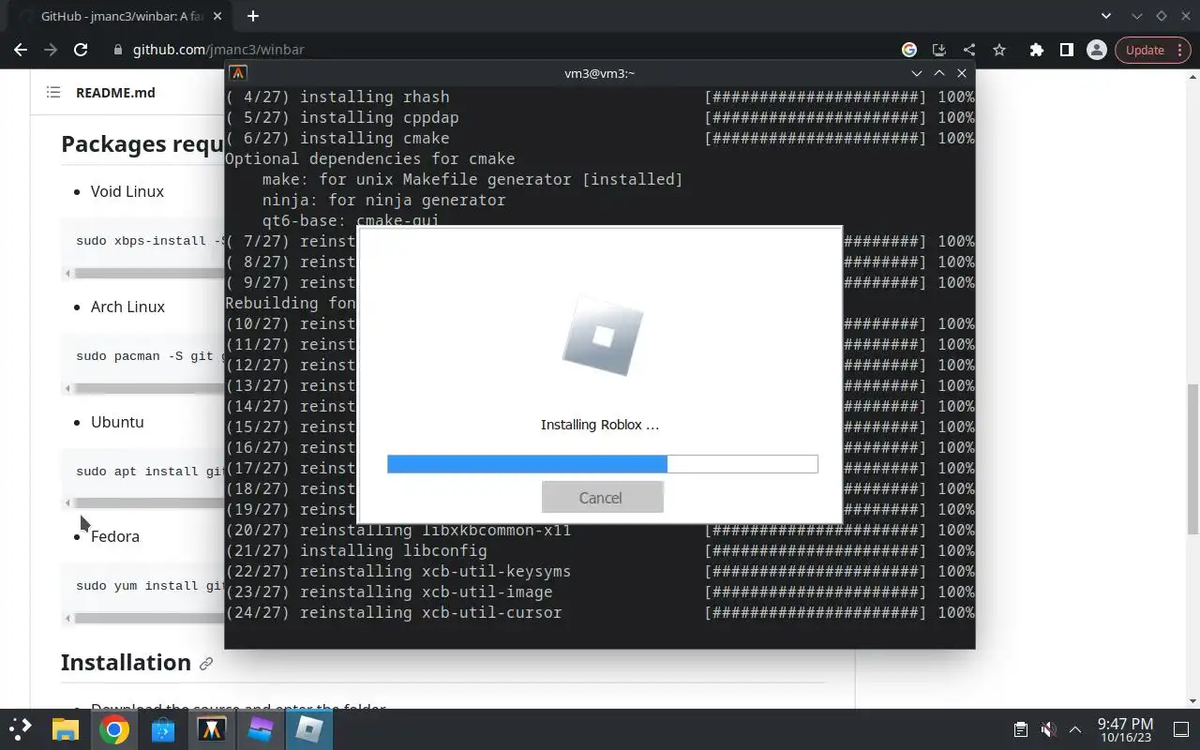Click terminal line installing libconfig
This screenshot has height=750, width=1200.
(x=600, y=550)
